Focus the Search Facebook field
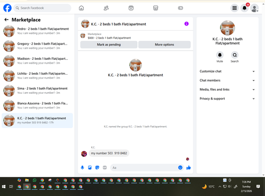The width and height of the screenshot is (265, 196). coord(42,8)
